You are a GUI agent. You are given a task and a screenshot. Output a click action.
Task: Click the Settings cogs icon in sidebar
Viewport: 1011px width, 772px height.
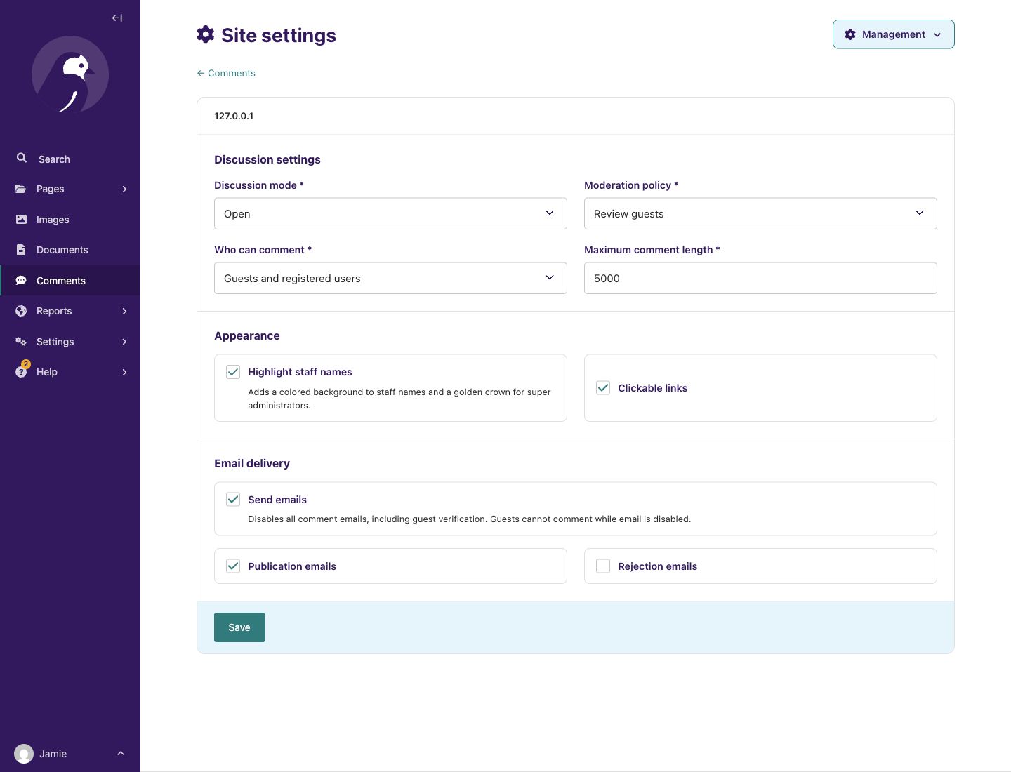pos(21,342)
